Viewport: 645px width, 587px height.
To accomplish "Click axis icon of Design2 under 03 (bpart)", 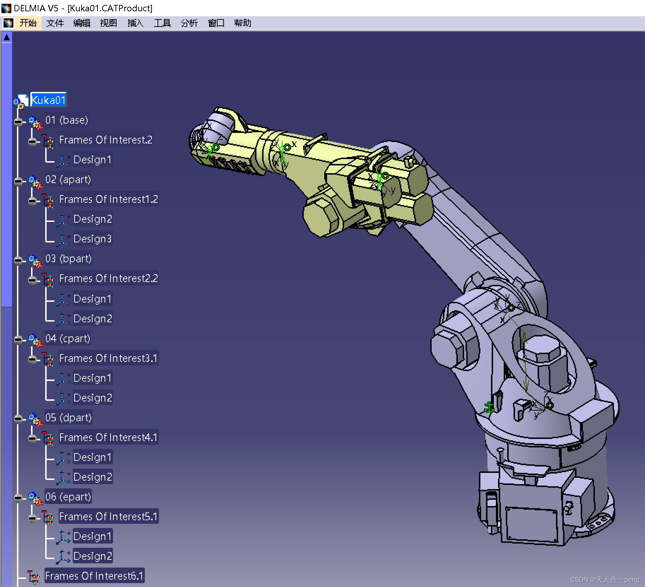I will (64, 319).
